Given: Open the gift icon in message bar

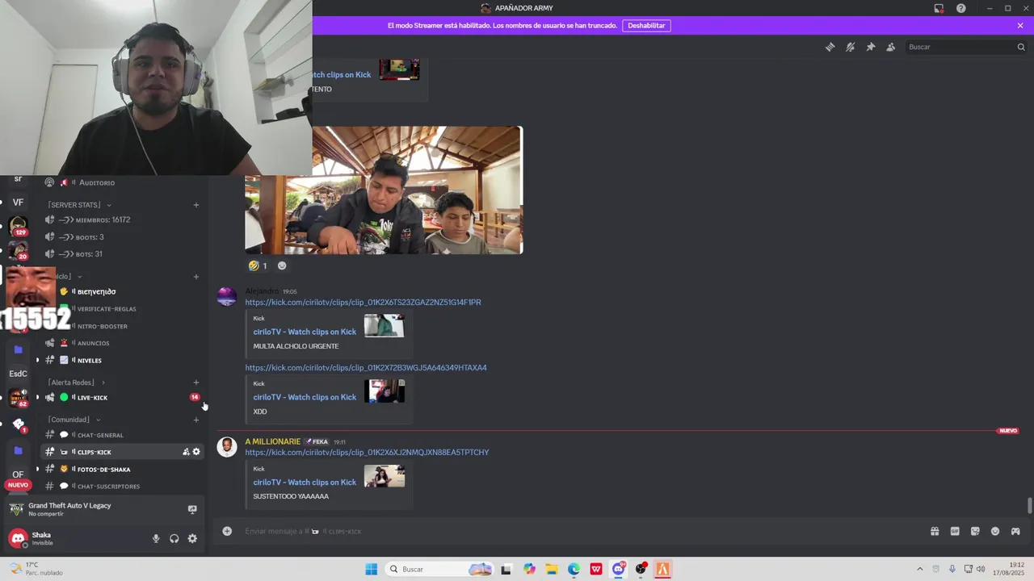Looking at the screenshot, I should pyautogui.click(x=935, y=531).
